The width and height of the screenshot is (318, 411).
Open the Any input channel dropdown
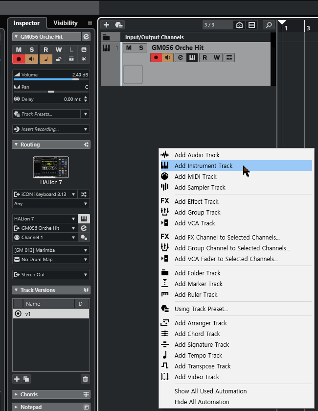(51, 204)
